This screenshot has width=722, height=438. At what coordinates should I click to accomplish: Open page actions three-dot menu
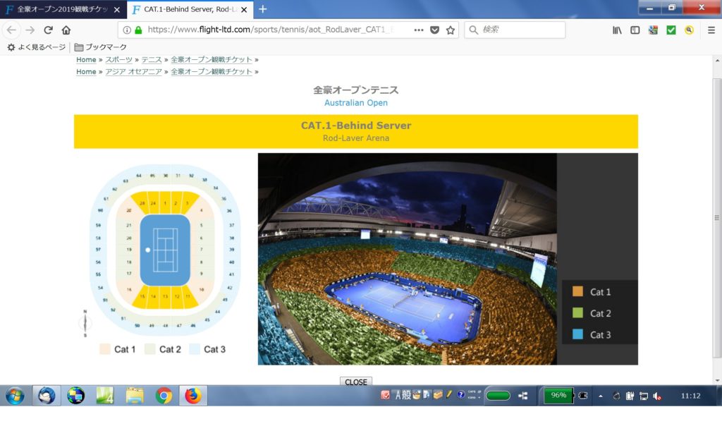point(419,30)
